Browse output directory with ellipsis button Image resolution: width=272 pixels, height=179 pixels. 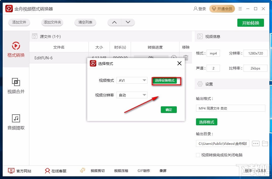coord(255,143)
